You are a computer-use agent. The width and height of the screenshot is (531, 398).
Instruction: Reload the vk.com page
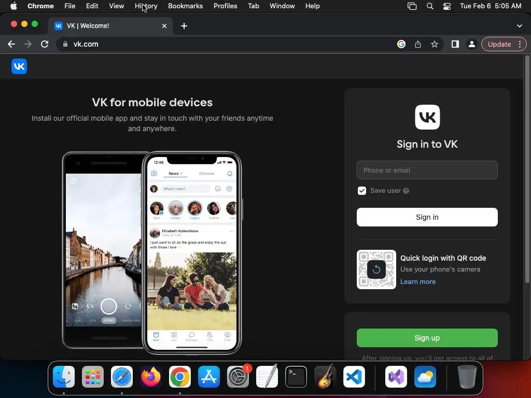click(x=45, y=45)
